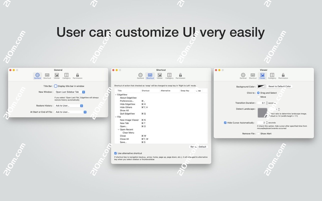
Task: Select the Move radio button under Click to
Action: point(258,97)
